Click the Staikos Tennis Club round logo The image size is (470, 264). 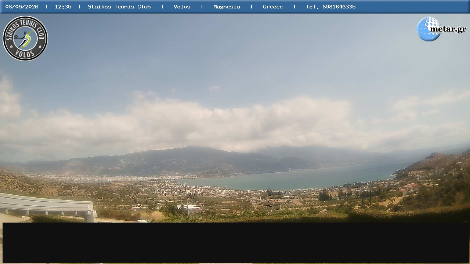(25, 38)
